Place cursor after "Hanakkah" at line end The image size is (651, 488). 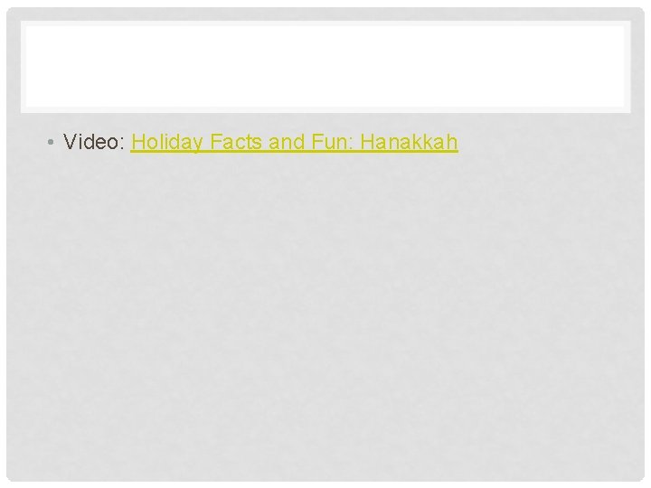point(459,142)
